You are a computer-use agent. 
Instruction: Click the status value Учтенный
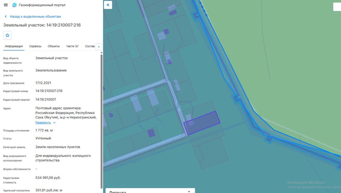point(43,138)
